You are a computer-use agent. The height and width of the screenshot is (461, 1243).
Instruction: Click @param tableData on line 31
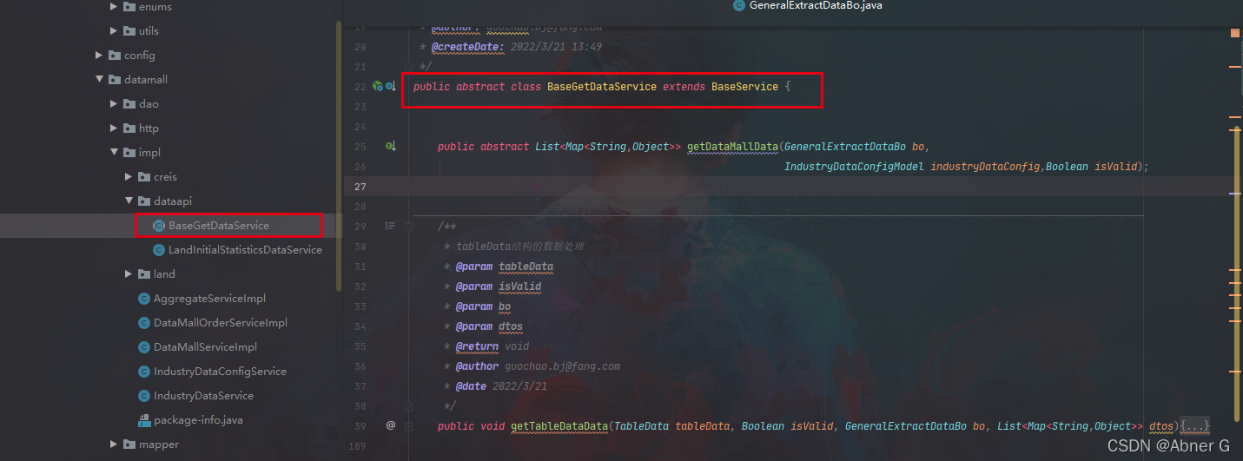click(505, 267)
